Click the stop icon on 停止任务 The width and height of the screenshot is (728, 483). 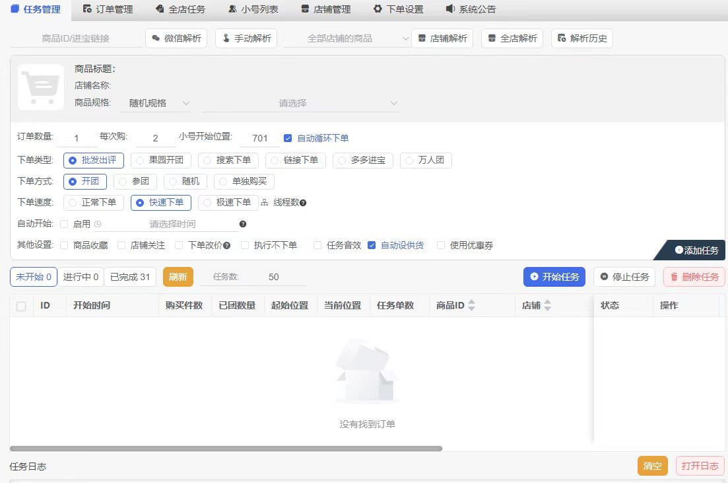(604, 277)
